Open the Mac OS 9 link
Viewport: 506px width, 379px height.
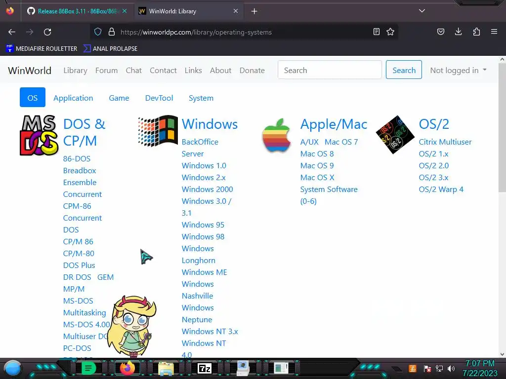pos(317,166)
